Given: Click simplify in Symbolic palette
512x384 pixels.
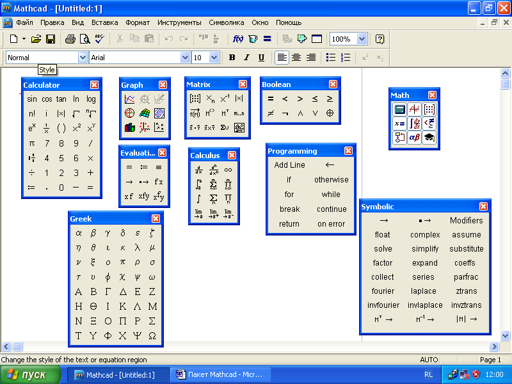Looking at the screenshot, I should click(x=425, y=249).
